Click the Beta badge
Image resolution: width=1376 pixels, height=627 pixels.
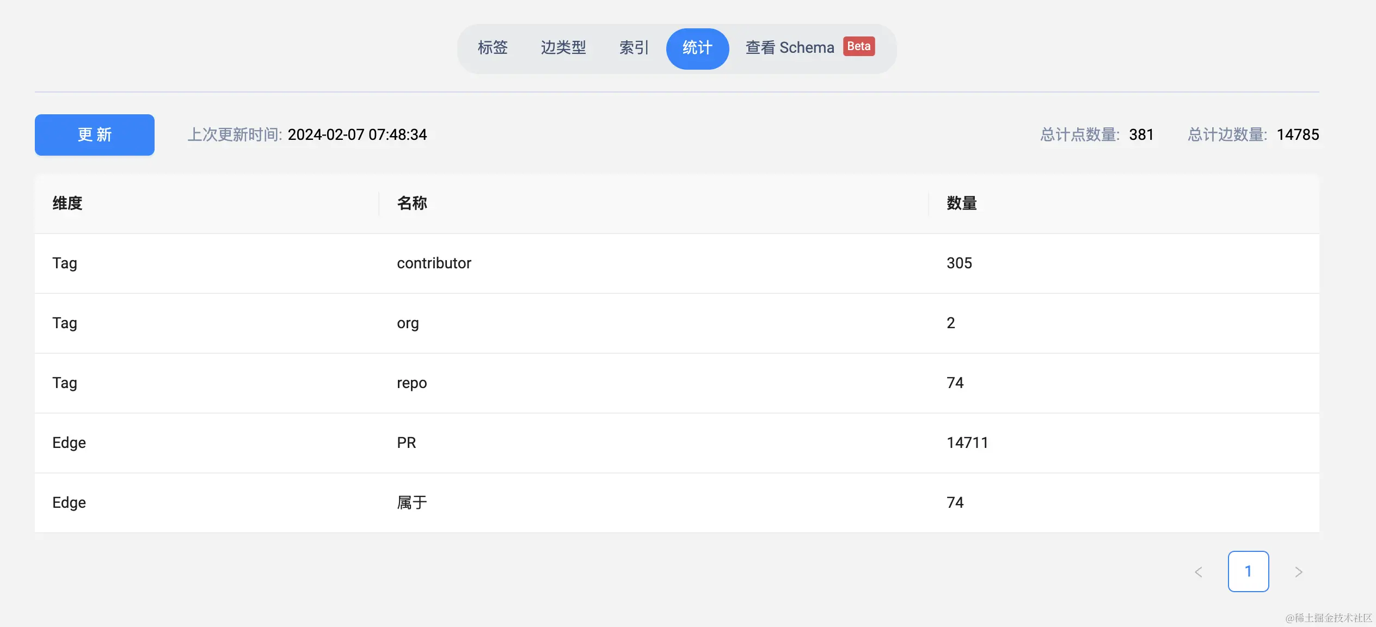click(x=858, y=46)
